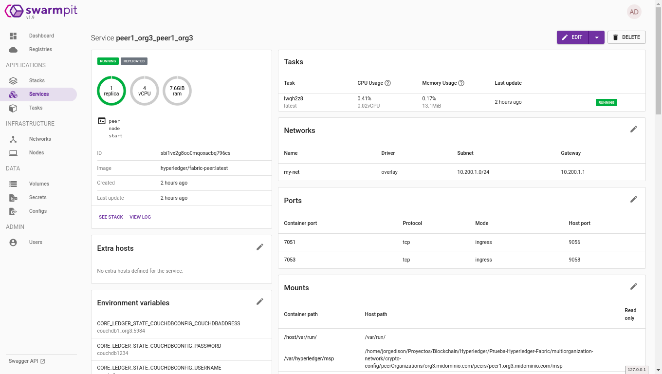The width and height of the screenshot is (662, 374).
Task: Go to Volumes in the sidebar
Action: pyautogui.click(x=39, y=184)
